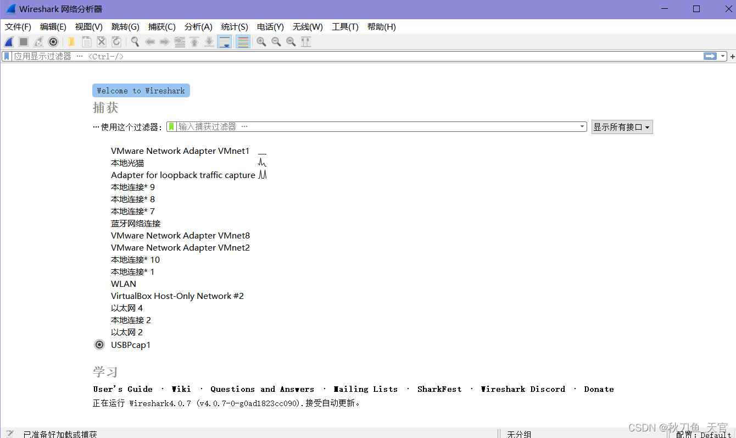Open the User's Guide link
The width and height of the screenshot is (736, 438).
point(123,389)
